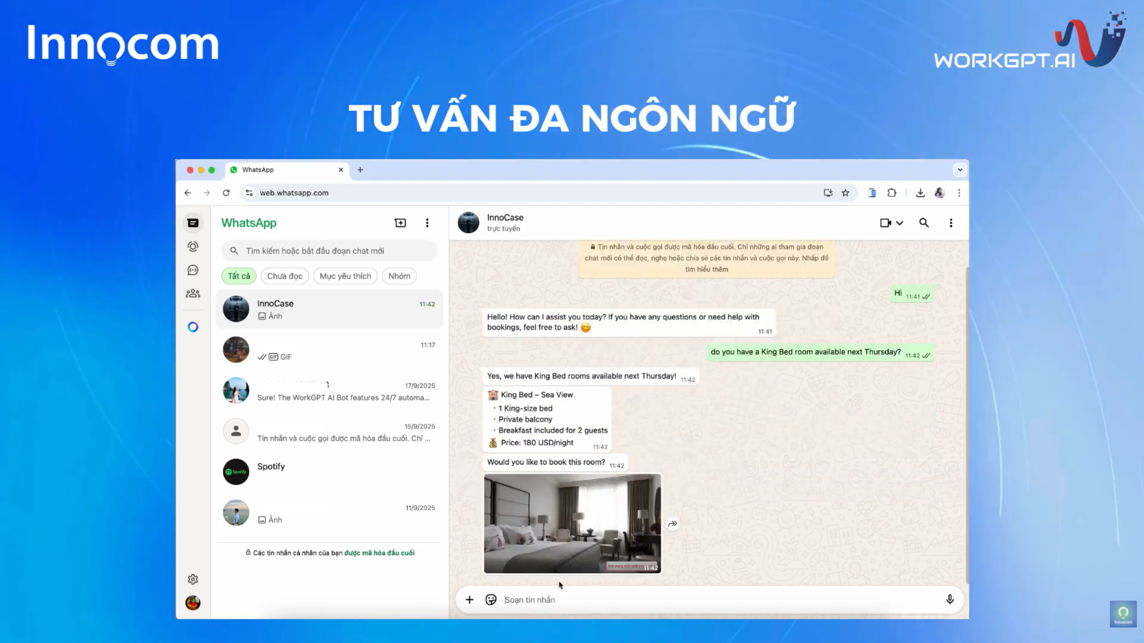Open Meta AI from the sidebar
The width and height of the screenshot is (1144, 643).
tap(193, 327)
